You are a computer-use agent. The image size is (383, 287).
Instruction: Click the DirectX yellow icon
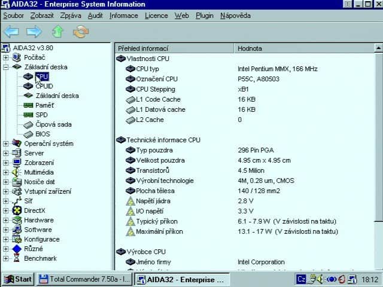[x=17, y=210]
